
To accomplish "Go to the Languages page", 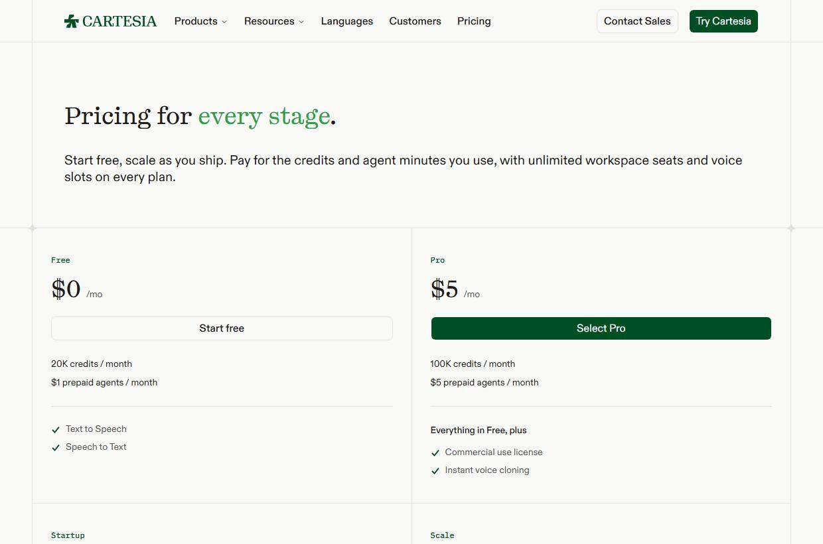I will point(346,21).
